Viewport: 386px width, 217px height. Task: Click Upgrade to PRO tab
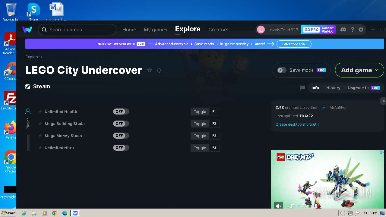(363, 88)
